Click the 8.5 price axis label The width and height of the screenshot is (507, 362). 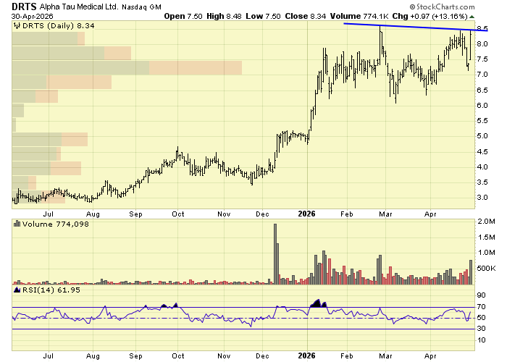click(482, 28)
